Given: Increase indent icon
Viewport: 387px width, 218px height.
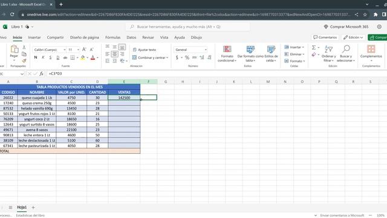Looking at the screenshot, I should (114, 61).
